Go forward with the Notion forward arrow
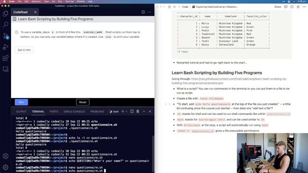308x173 pixels. [179, 7]
